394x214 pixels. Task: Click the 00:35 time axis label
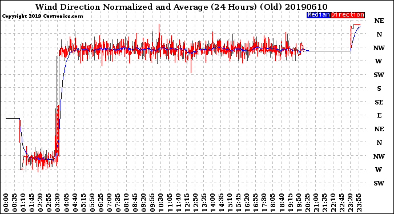(x=15, y=203)
